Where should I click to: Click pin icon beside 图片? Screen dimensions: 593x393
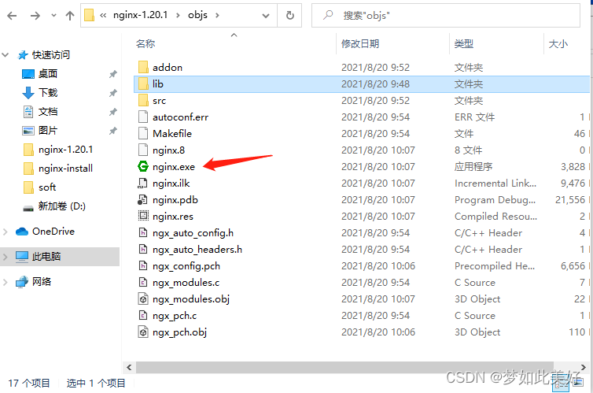[112, 131]
